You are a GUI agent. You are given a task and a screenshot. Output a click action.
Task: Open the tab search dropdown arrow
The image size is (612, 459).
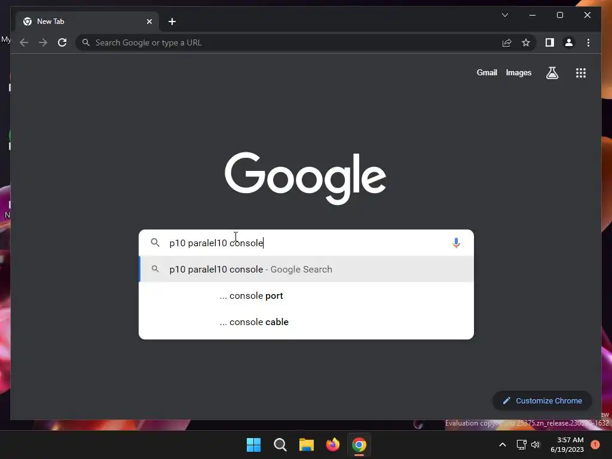click(504, 15)
